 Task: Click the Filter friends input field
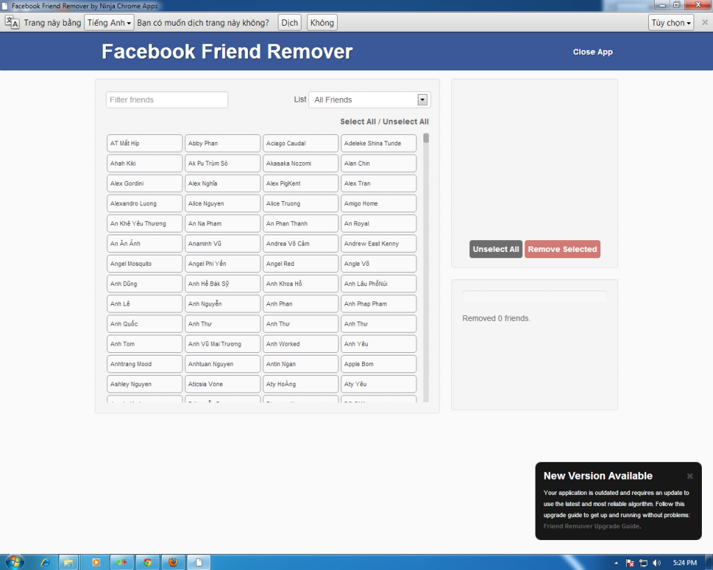(167, 100)
